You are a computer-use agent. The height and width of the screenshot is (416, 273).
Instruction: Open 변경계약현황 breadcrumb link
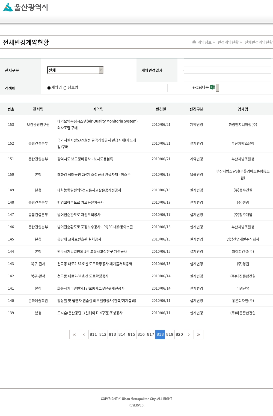[228, 42]
